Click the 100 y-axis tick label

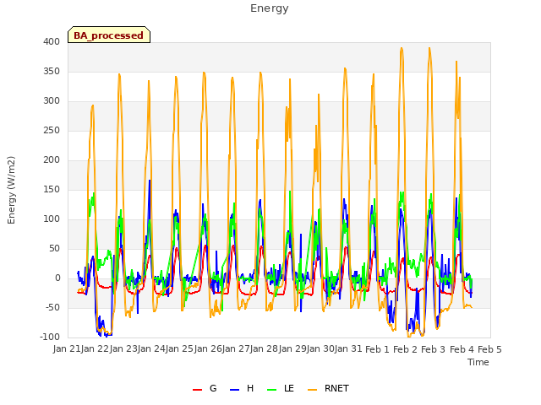pos(52,219)
